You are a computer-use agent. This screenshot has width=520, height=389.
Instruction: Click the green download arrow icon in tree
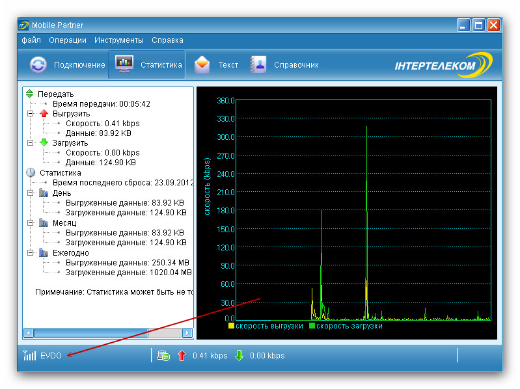44,142
